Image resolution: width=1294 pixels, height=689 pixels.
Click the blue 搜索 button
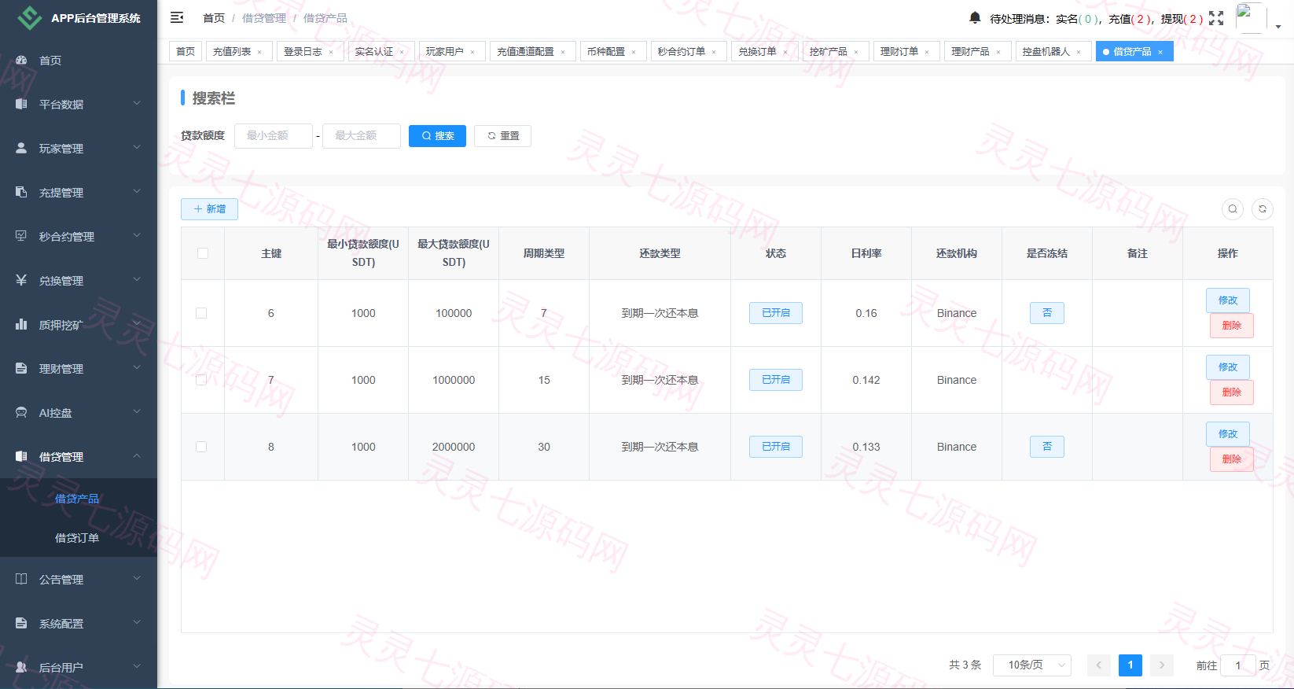(437, 135)
